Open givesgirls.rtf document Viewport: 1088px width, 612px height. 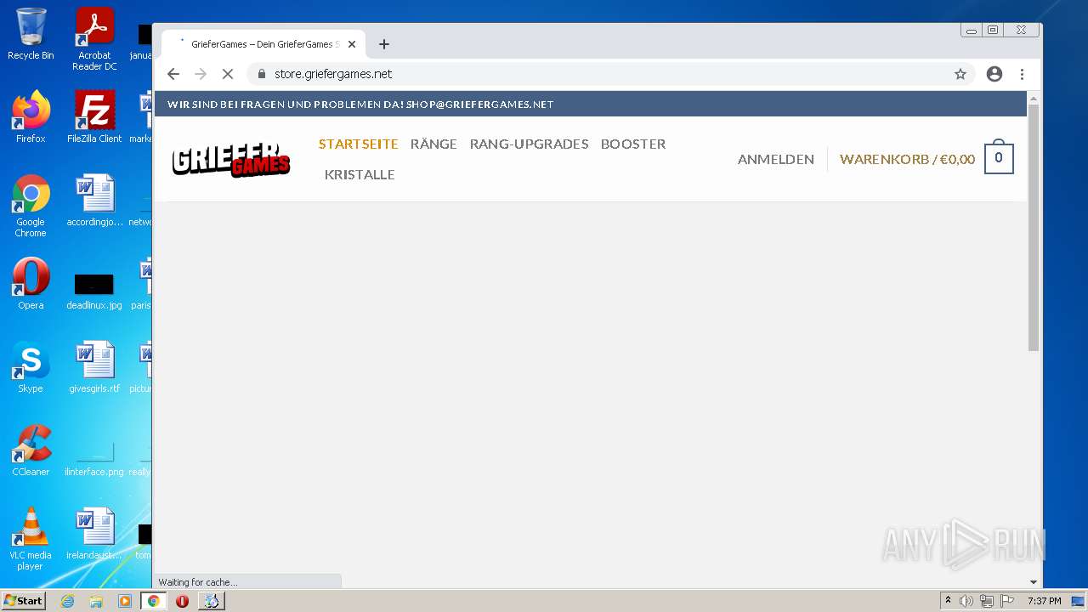94,366
